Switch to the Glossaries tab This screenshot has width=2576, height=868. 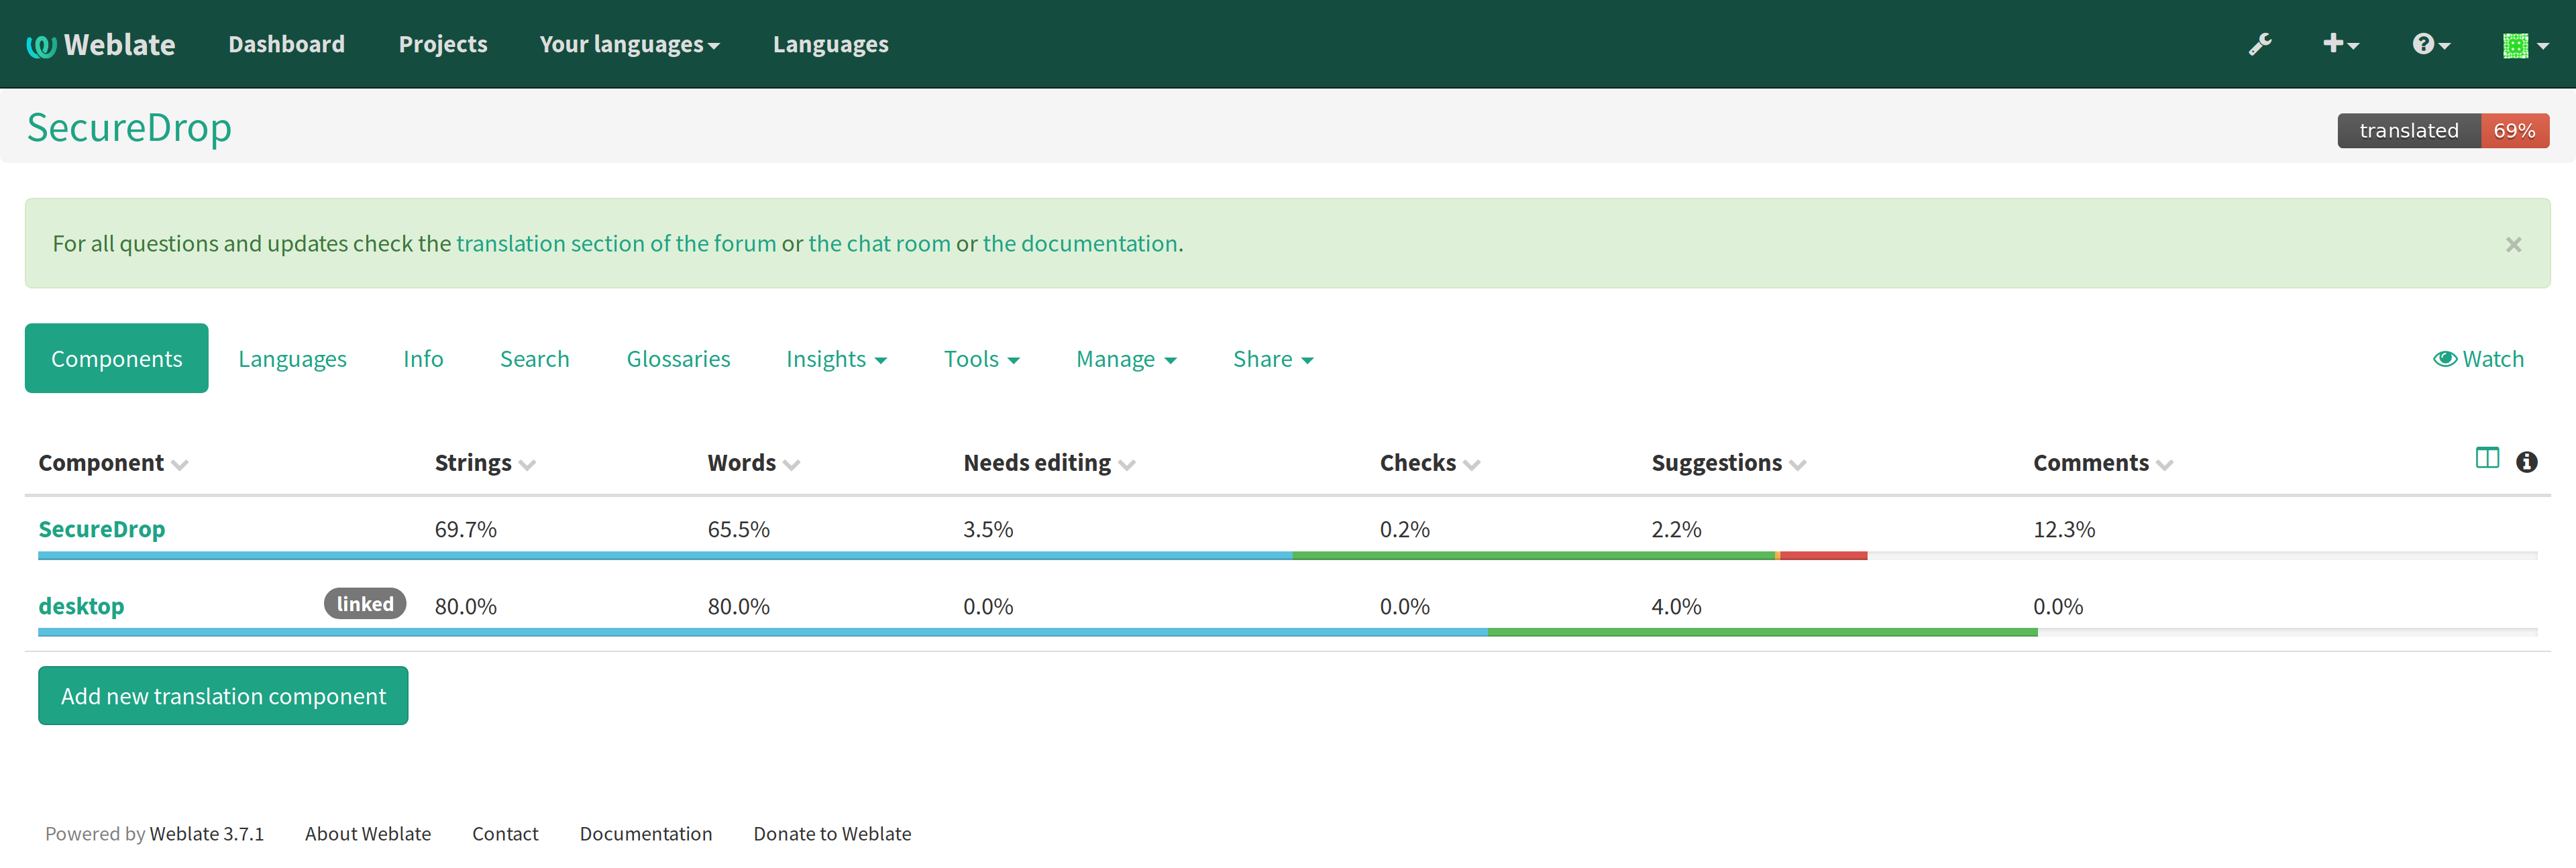678,359
